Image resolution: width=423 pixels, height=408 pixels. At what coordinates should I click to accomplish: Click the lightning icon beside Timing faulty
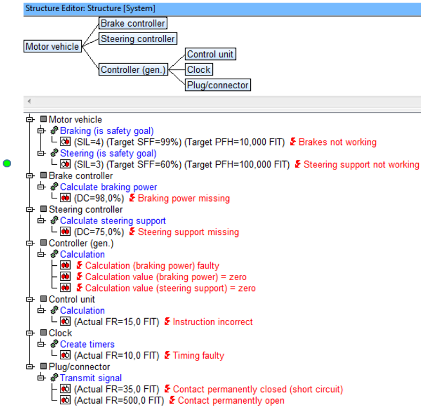pyautogui.click(x=167, y=355)
